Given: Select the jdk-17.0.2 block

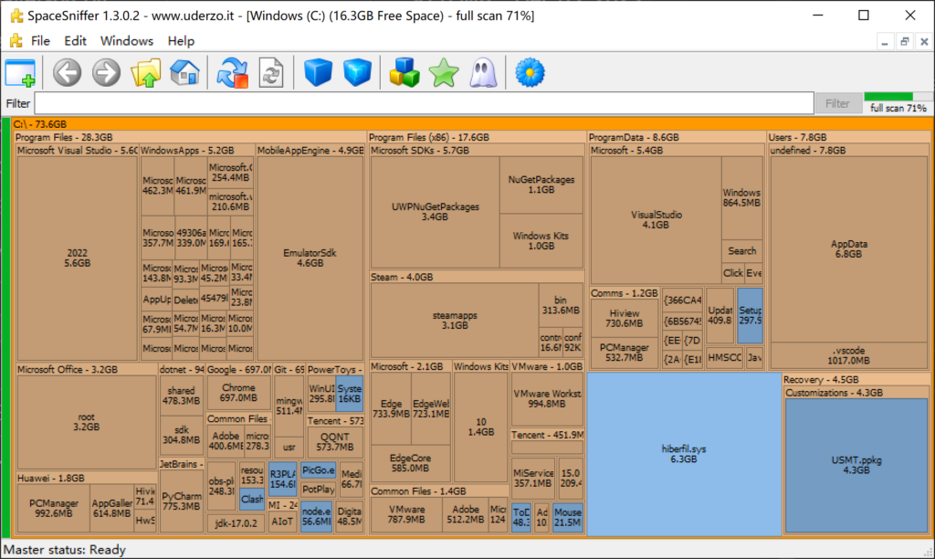Looking at the screenshot, I should 236,523.
